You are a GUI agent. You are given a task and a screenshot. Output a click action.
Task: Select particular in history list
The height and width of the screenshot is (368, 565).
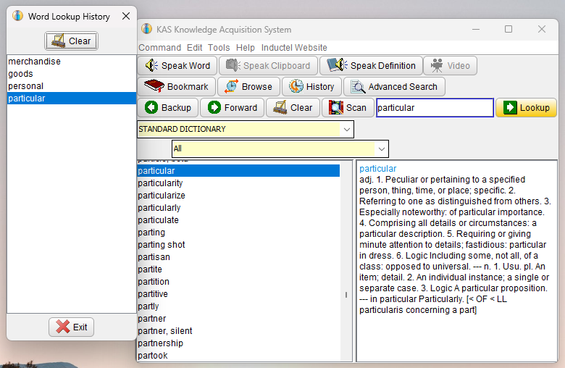click(71, 98)
